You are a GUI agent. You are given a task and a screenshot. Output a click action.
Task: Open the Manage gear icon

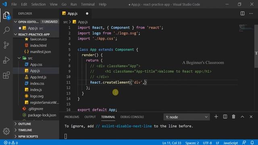[x=6, y=131]
